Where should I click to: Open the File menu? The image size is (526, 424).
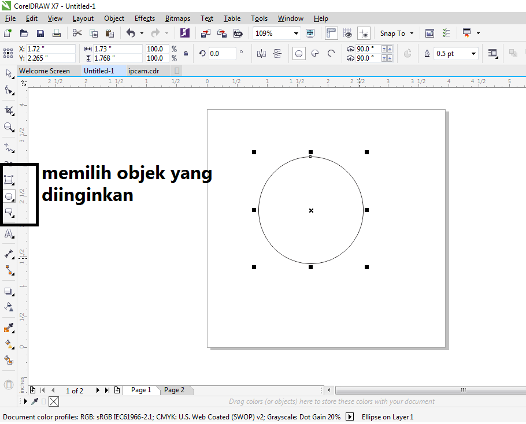[x=10, y=18]
